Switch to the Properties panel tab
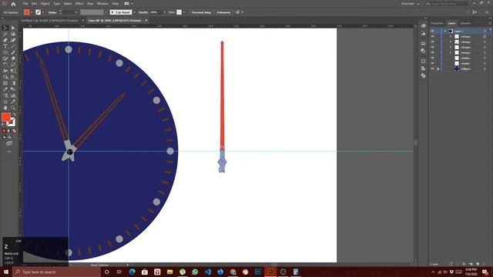This screenshot has width=493, height=277. click(x=437, y=23)
